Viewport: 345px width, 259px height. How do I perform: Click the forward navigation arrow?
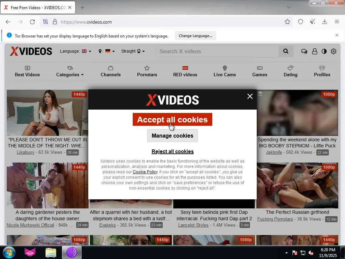20,22
